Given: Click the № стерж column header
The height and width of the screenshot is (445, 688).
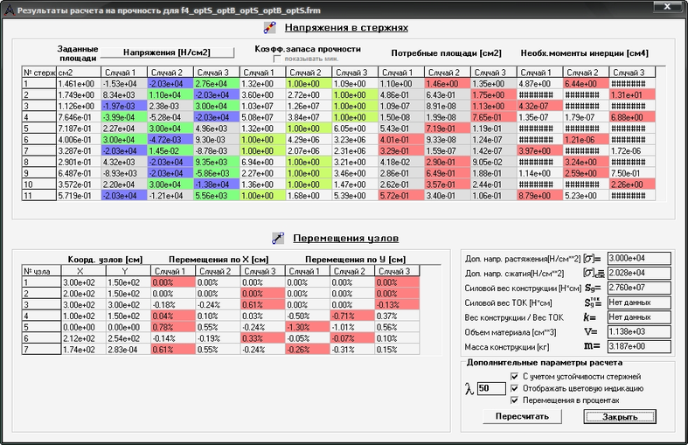Looking at the screenshot, I should click(39, 73).
